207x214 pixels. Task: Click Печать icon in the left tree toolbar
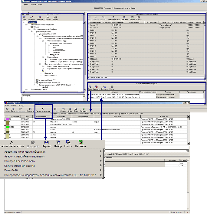coord(55,18)
